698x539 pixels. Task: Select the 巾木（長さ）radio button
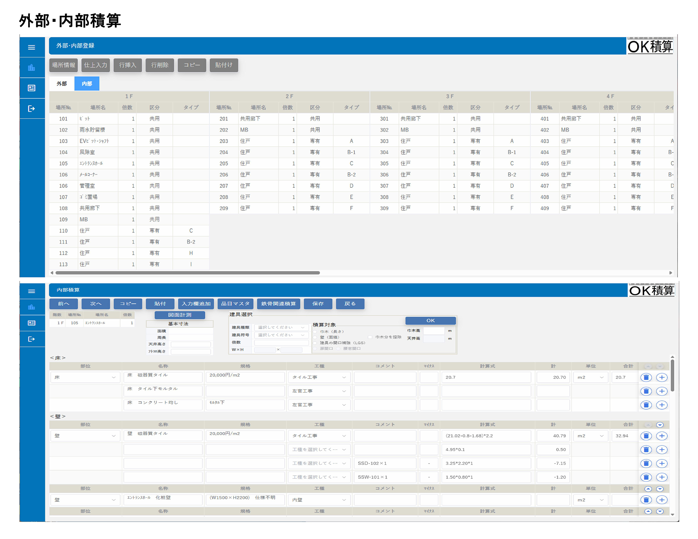click(x=315, y=331)
